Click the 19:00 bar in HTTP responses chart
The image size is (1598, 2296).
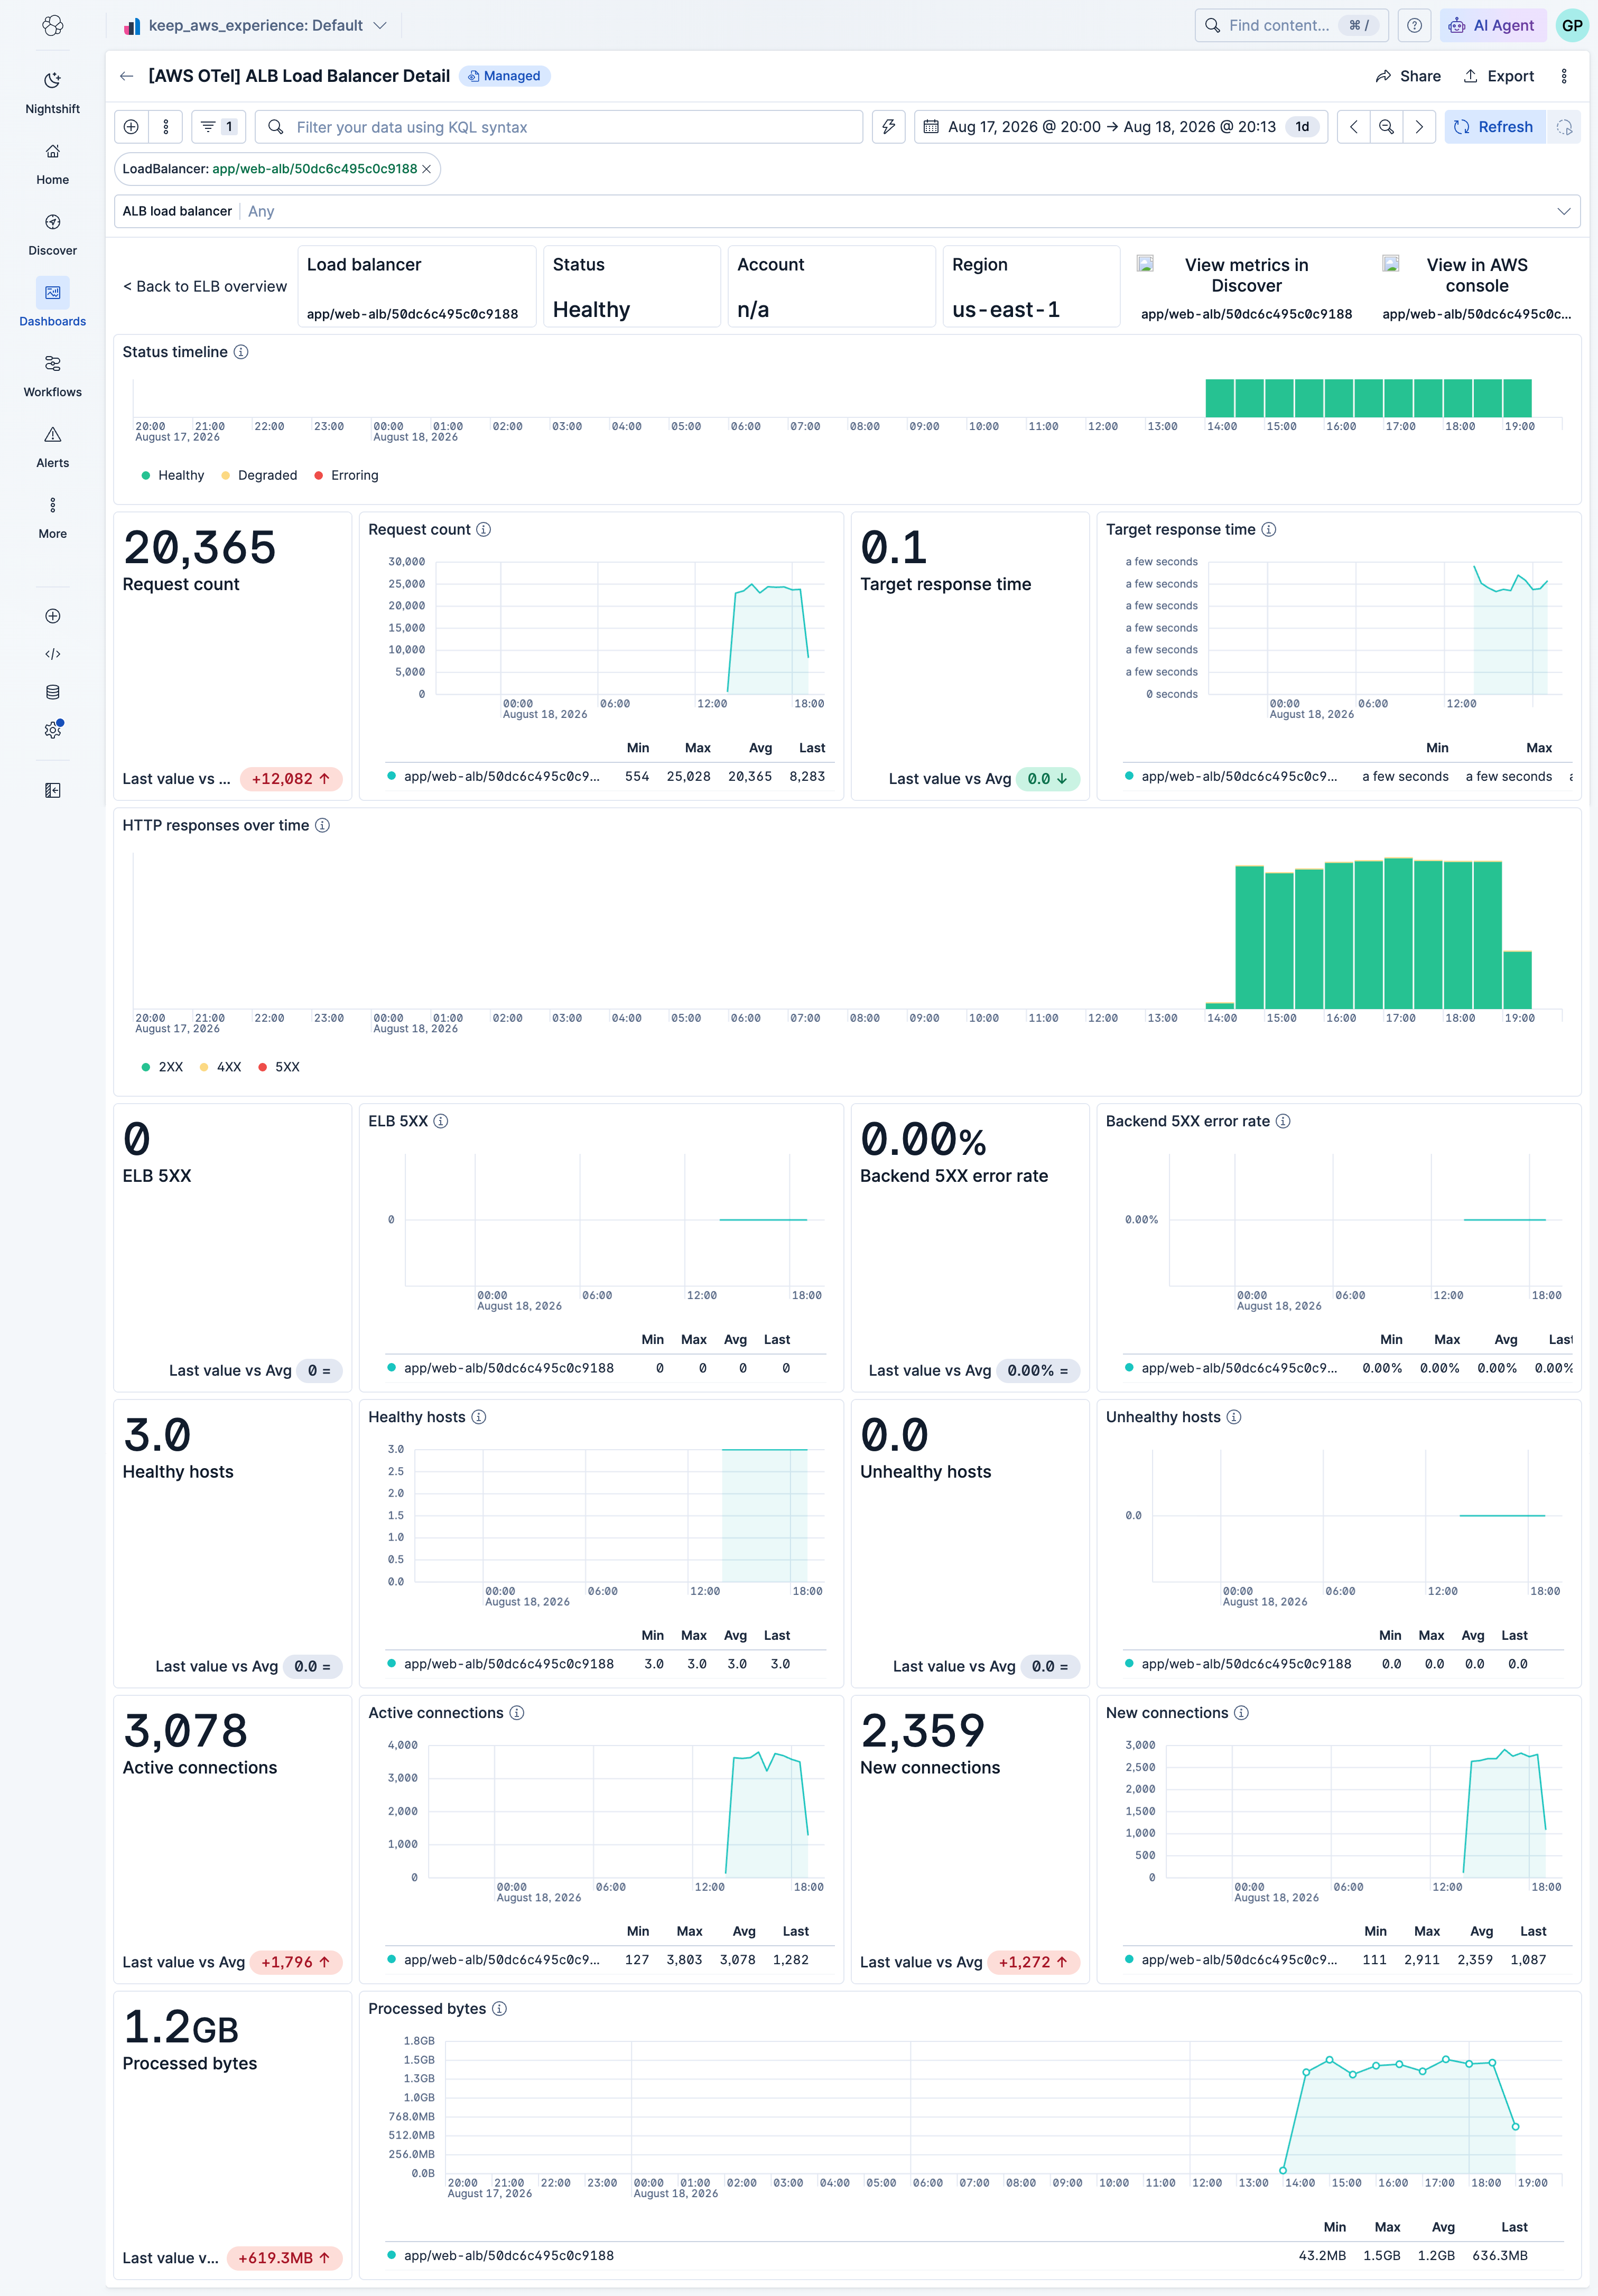click(x=1517, y=979)
